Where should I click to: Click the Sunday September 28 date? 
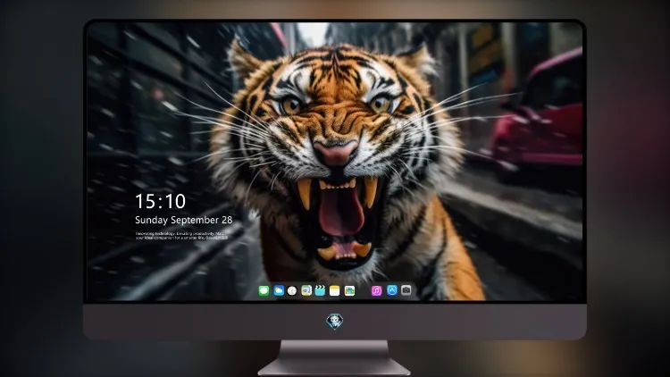[184, 220]
